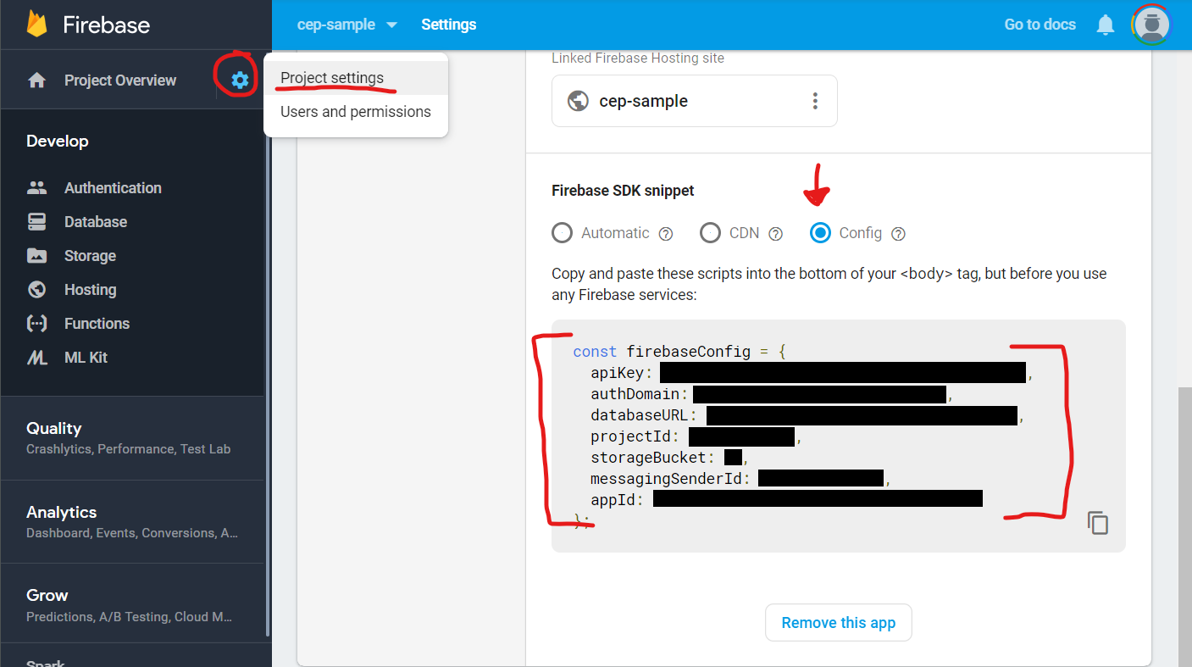This screenshot has height=667, width=1192.
Task: Go to Project Overview
Action: pos(120,81)
